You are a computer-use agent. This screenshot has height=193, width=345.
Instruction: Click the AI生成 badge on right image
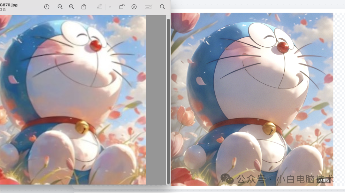tap(324, 181)
